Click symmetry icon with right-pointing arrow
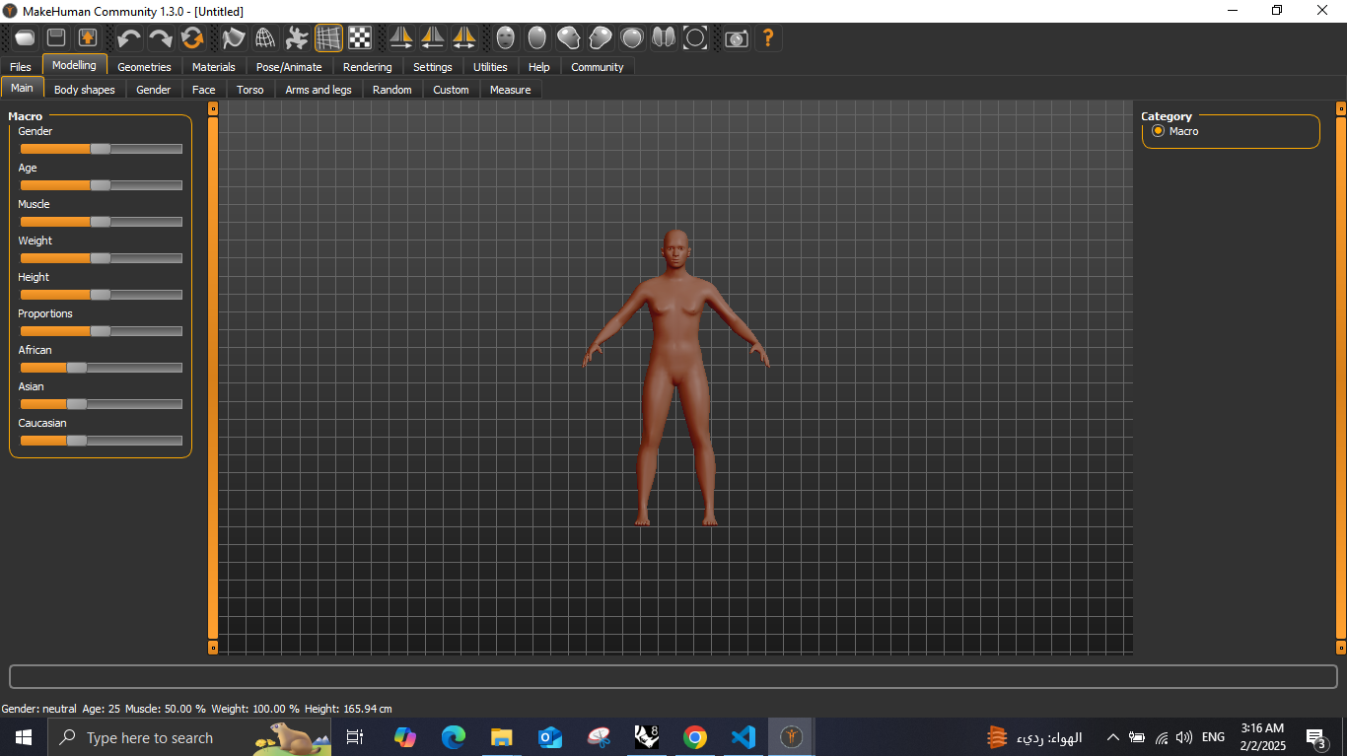This screenshot has height=756, width=1347. click(x=401, y=38)
